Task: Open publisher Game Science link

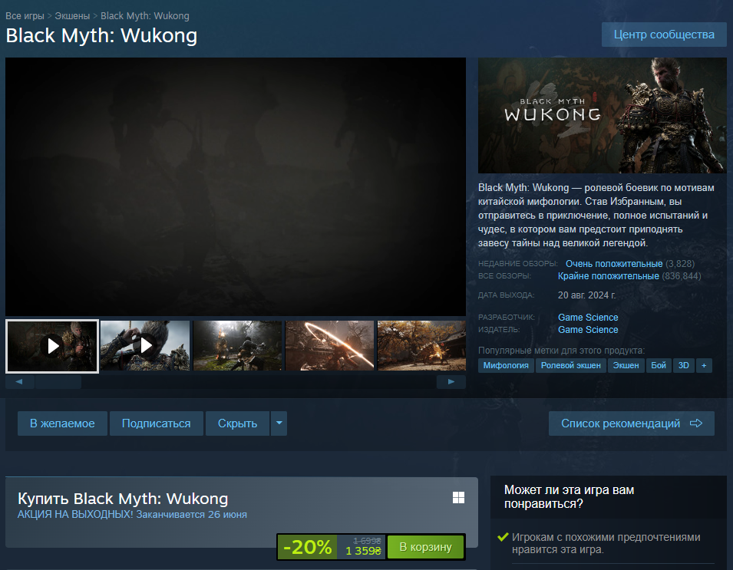Action: tap(588, 329)
